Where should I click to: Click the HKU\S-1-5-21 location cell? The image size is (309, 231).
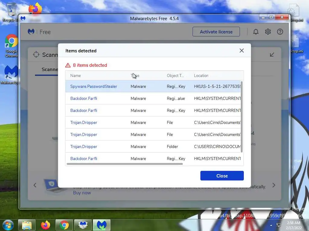tap(217, 86)
